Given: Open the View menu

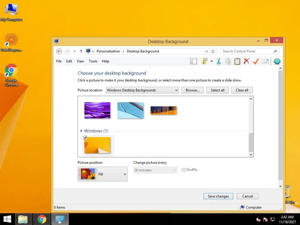Looking at the screenshot, I should click(x=80, y=61).
